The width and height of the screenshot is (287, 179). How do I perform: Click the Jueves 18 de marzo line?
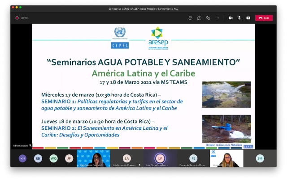click(x=98, y=121)
